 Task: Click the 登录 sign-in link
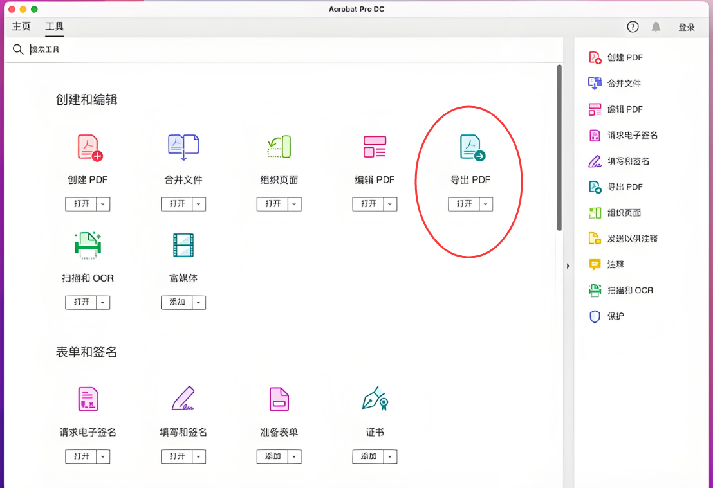tap(686, 27)
